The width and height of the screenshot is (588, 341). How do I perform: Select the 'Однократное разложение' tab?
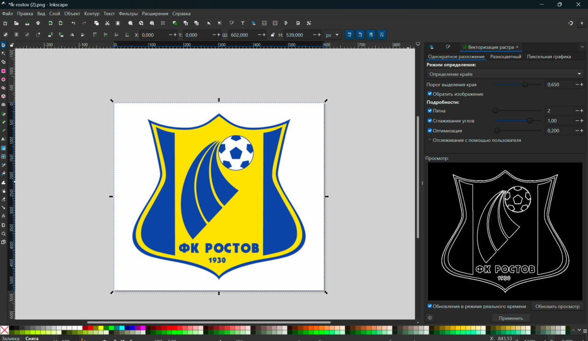(x=456, y=56)
